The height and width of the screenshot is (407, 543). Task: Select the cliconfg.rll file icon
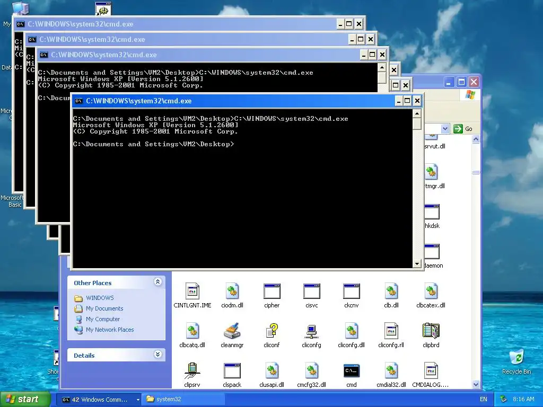point(391,331)
